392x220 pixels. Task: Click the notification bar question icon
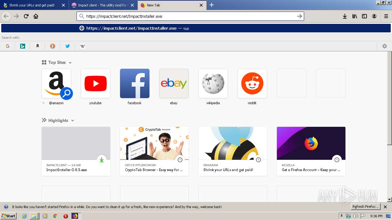6,207
